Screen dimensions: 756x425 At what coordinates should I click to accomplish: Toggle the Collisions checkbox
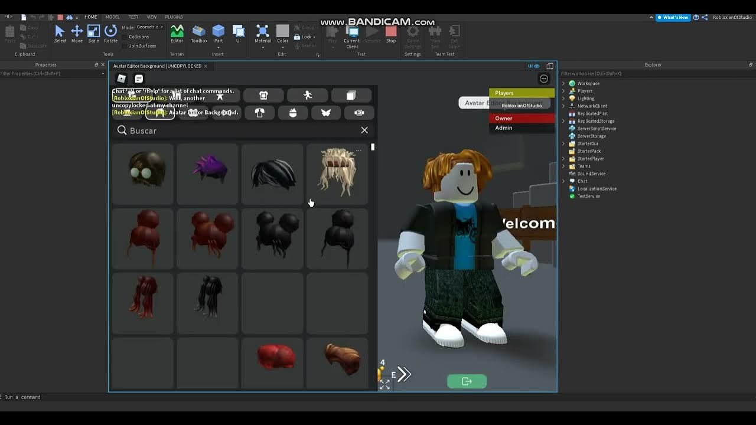(125, 37)
